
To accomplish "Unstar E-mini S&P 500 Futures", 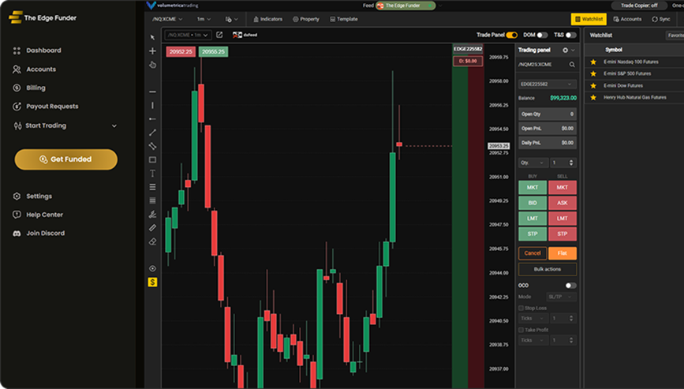I will point(593,73).
